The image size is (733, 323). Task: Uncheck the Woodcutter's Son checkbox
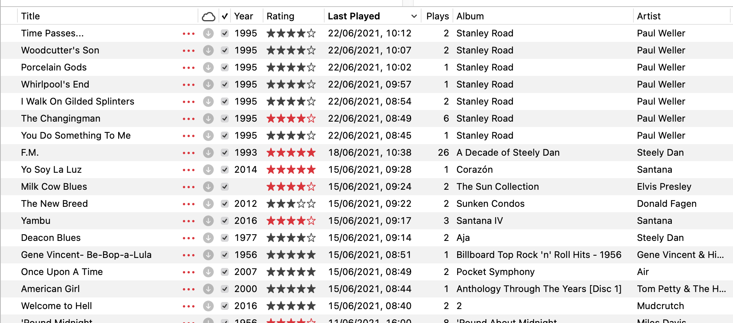[x=225, y=50]
